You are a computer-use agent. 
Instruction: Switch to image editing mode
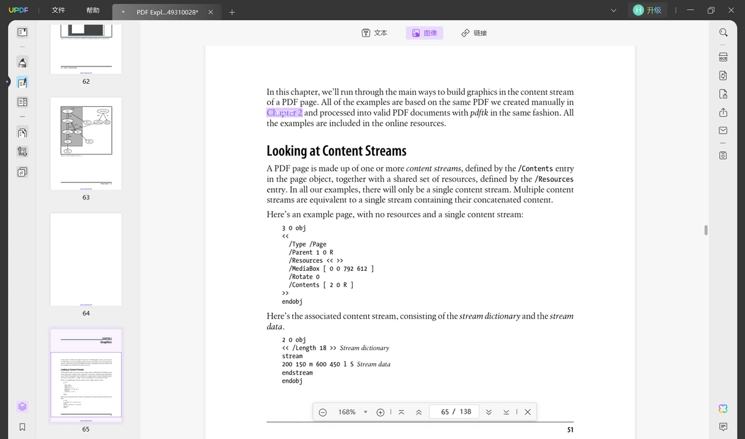pyautogui.click(x=425, y=33)
